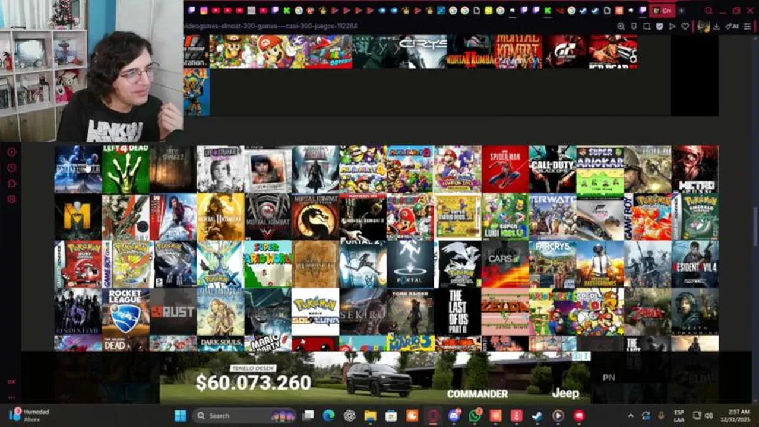Screen dimensions: 759x427
Task: Pick the Portal 2 cover
Action: (x=363, y=264)
